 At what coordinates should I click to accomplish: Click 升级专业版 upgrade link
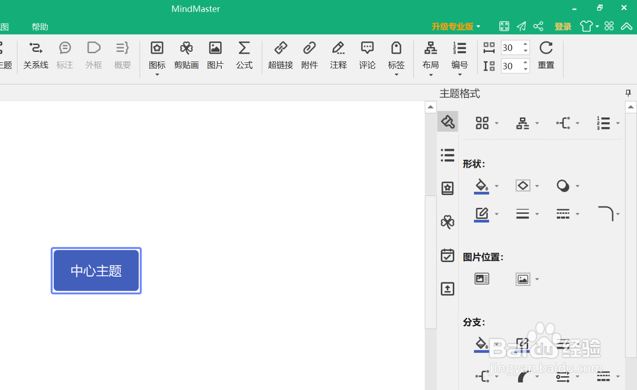point(452,27)
